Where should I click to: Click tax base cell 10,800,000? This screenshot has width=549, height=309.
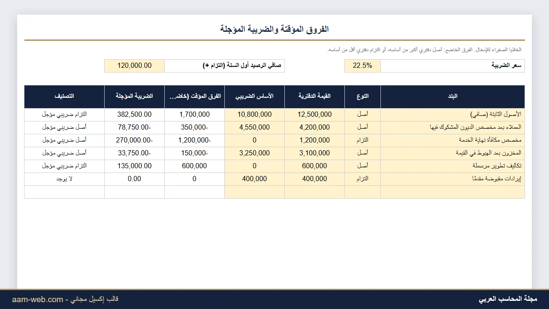(254, 115)
